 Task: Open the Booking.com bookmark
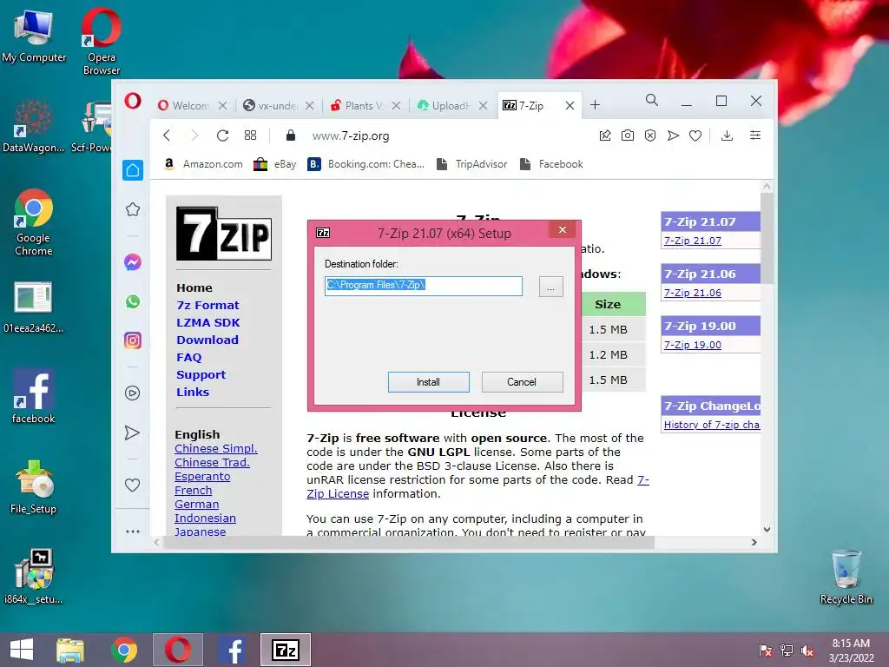tap(366, 164)
